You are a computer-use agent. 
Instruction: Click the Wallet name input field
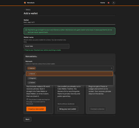pyautogui.click(x=46, y=46)
